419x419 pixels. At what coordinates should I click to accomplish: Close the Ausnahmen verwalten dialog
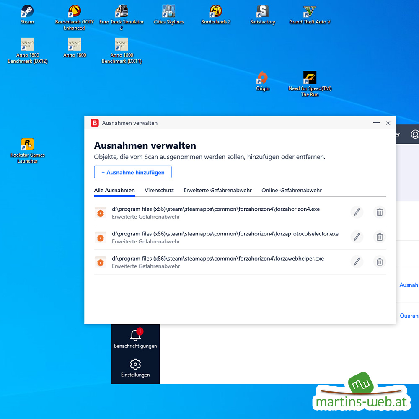(x=388, y=123)
